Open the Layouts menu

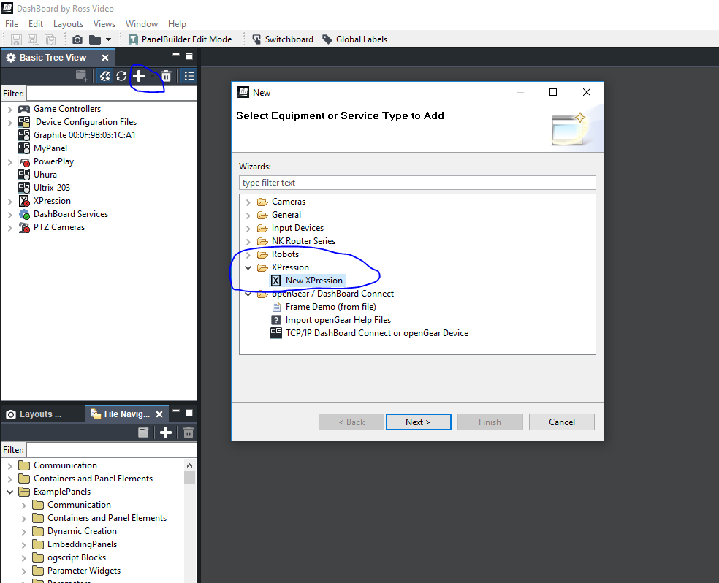pyautogui.click(x=69, y=24)
